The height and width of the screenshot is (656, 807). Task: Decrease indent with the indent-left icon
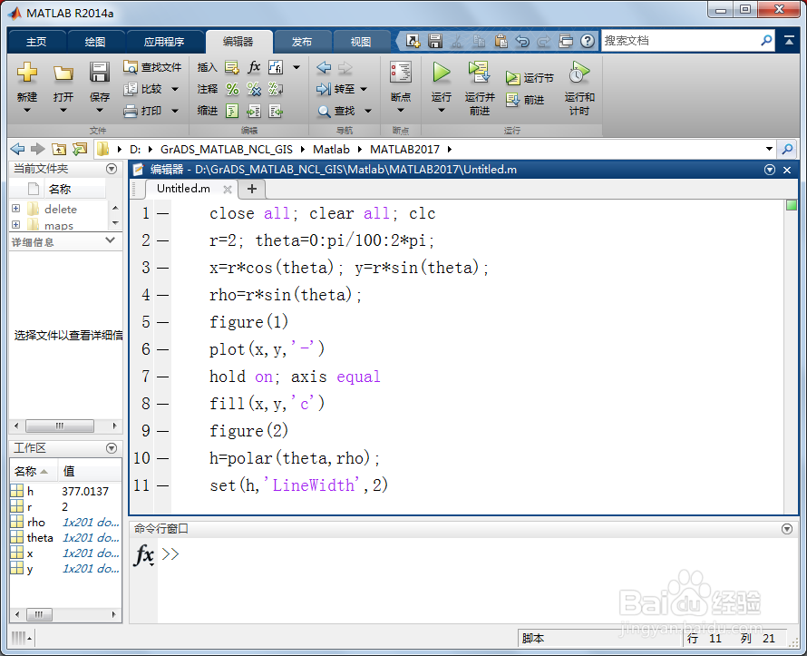[276, 111]
